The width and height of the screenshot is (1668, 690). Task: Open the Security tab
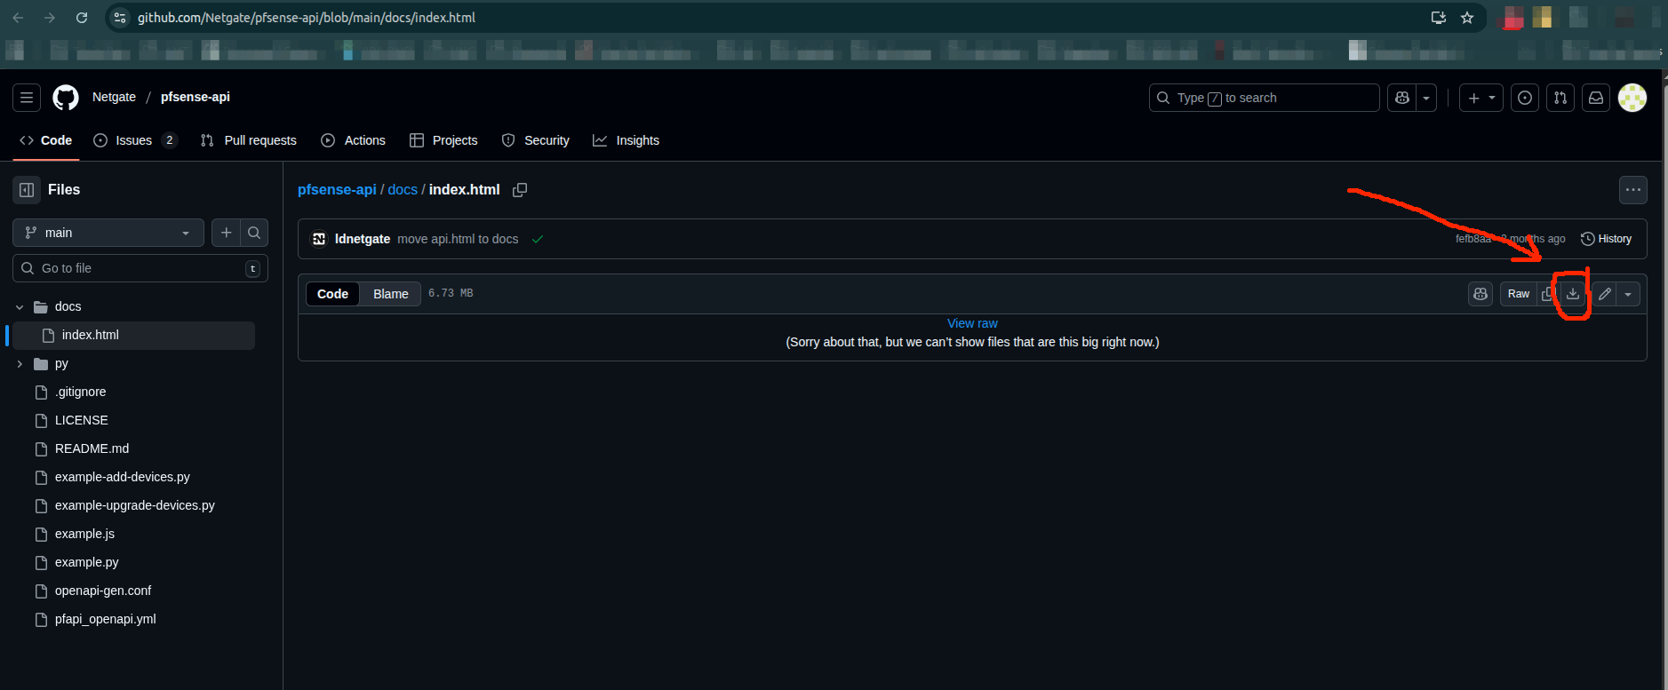pyautogui.click(x=536, y=140)
